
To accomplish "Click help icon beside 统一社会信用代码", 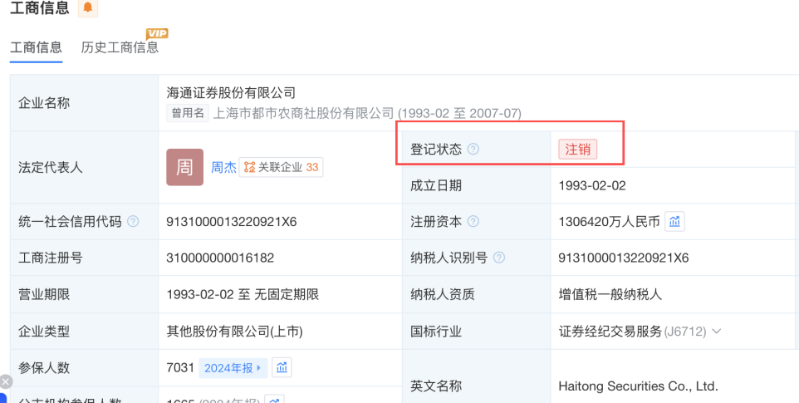I will point(133,222).
